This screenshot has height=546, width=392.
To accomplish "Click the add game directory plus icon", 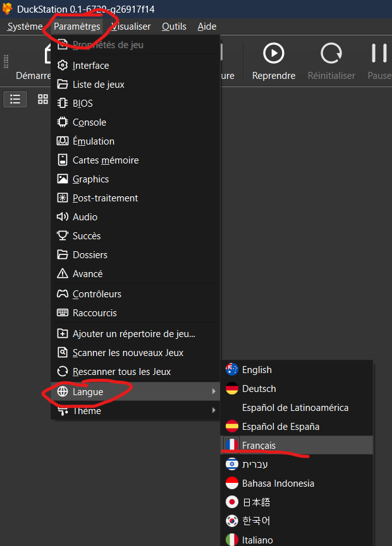I will 63,333.
